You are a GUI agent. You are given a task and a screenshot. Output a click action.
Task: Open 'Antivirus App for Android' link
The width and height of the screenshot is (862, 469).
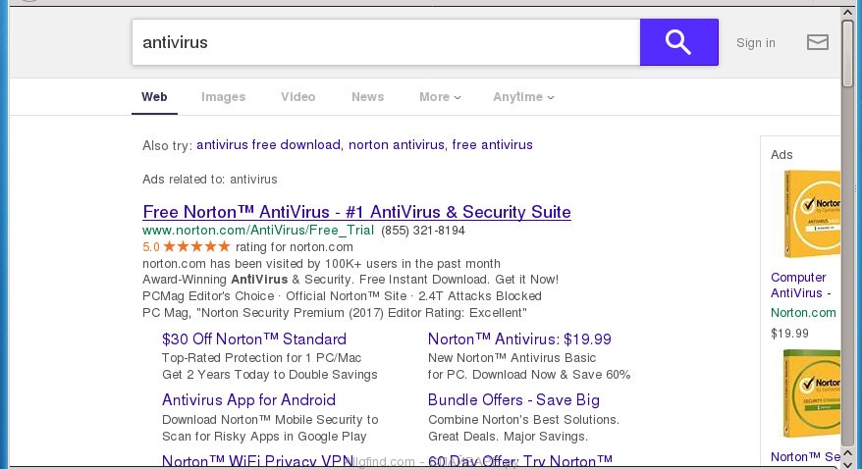(248, 400)
